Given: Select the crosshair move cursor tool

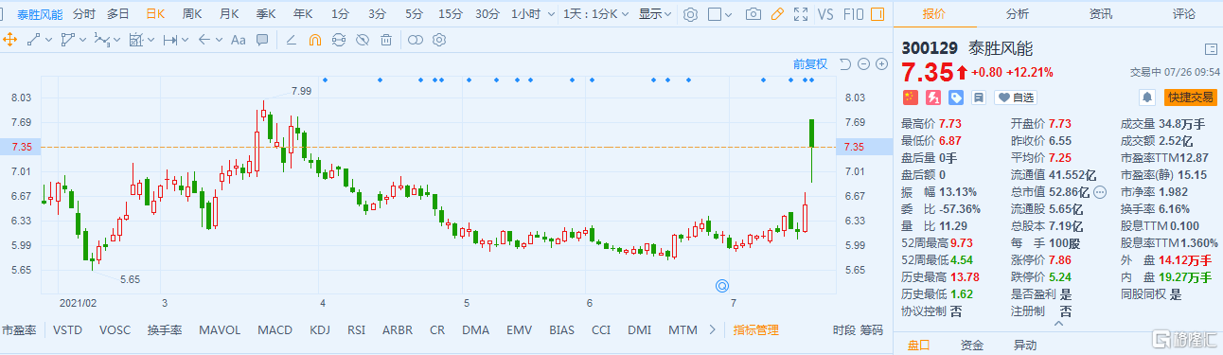Looking at the screenshot, I should click(10, 40).
